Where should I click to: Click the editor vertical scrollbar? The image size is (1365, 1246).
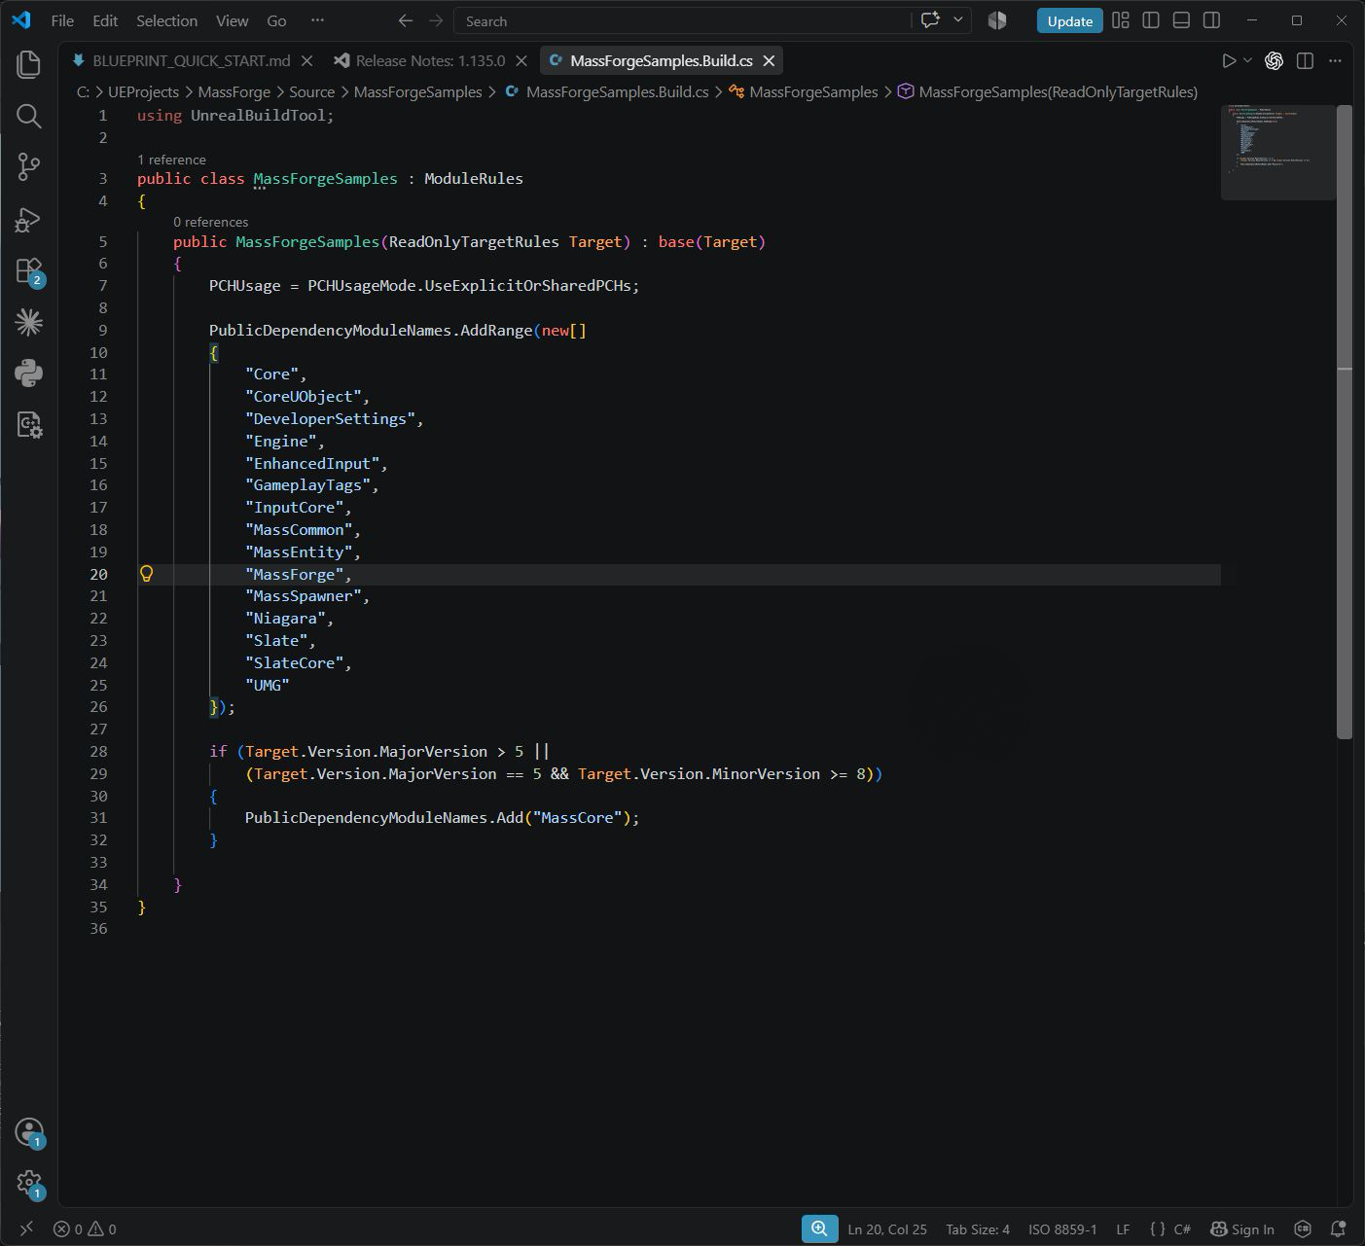(x=1345, y=421)
